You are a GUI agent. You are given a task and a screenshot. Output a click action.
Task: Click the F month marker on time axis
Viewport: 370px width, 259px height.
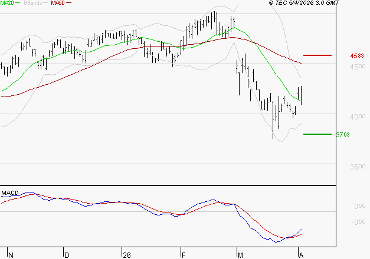coord(184,255)
